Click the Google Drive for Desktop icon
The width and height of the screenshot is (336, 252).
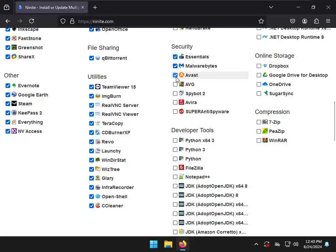click(x=265, y=75)
